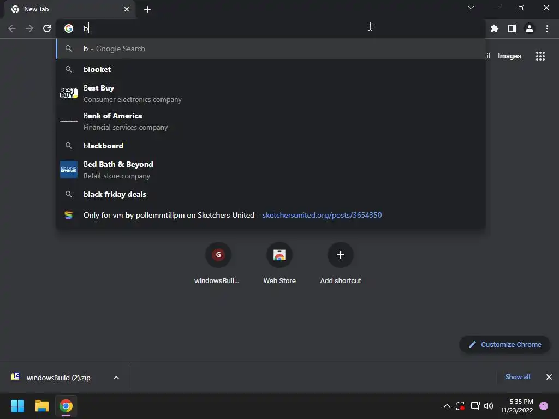This screenshot has width=559, height=419.
Task: Reload the current page
Action: tap(47, 28)
